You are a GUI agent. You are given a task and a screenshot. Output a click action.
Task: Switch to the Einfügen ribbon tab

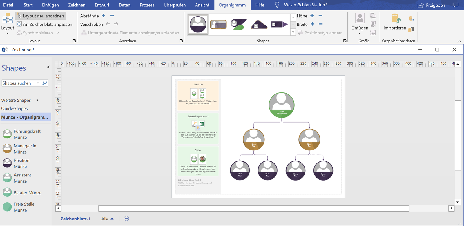[50, 5]
